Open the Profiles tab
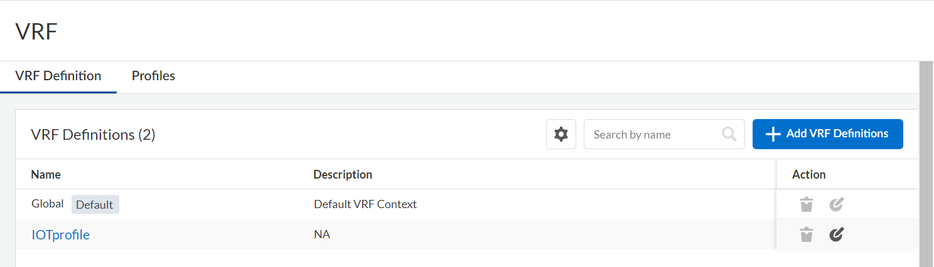 pyautogui.click(x=153, y=76)
